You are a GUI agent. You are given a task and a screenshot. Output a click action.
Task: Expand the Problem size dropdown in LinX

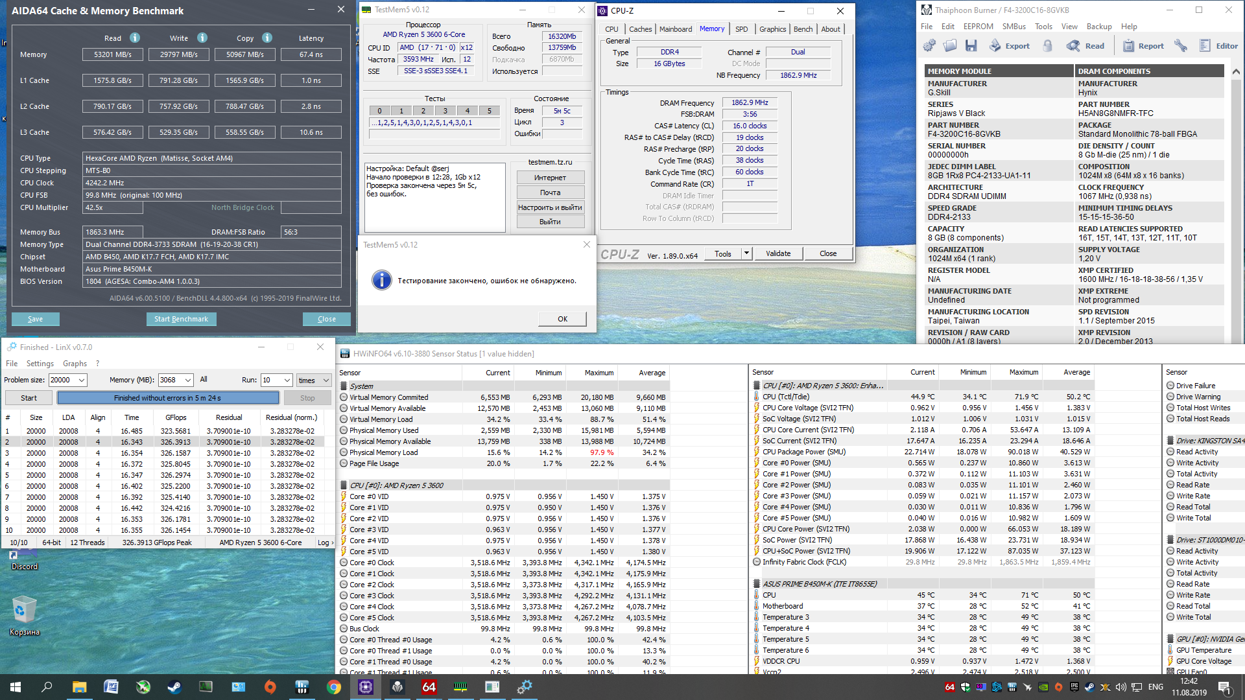(x=82, y=380)
